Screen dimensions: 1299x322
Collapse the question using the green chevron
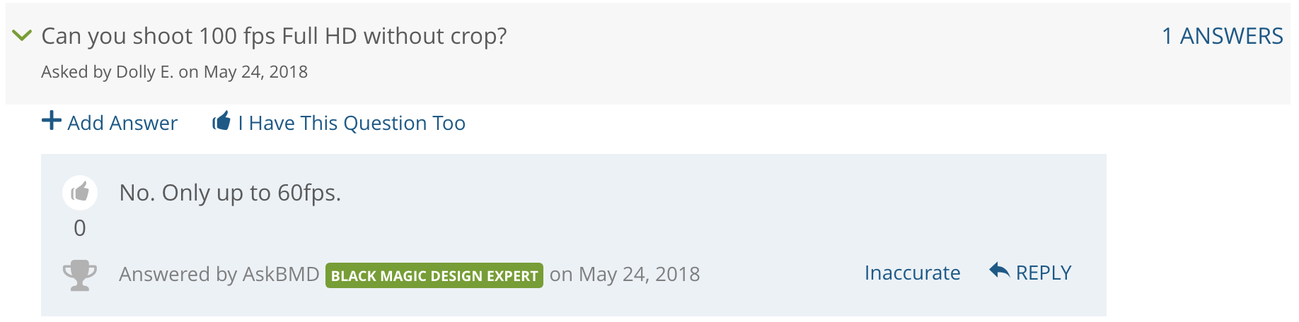(x=23, y=35)
